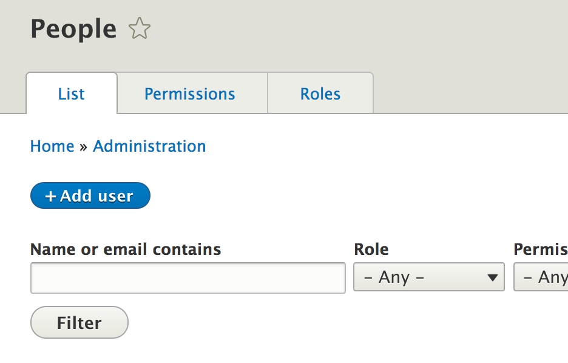Switch to the List tab
568x363 pixels.
coord(72,94)
